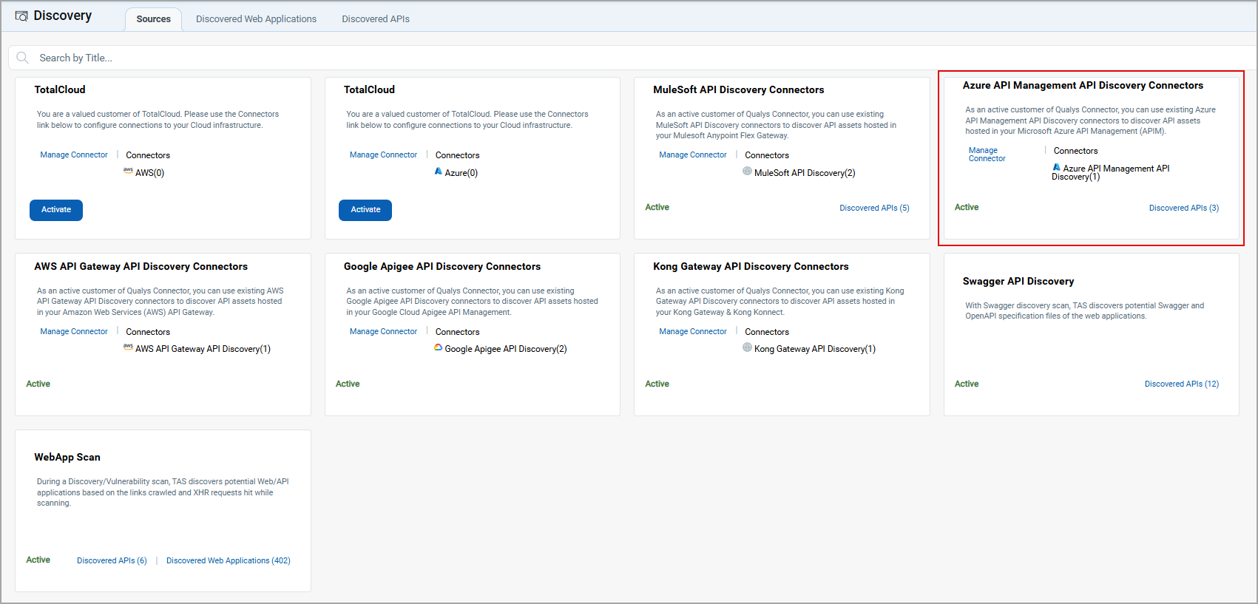Switch to the Sources tab

(153, 19)
